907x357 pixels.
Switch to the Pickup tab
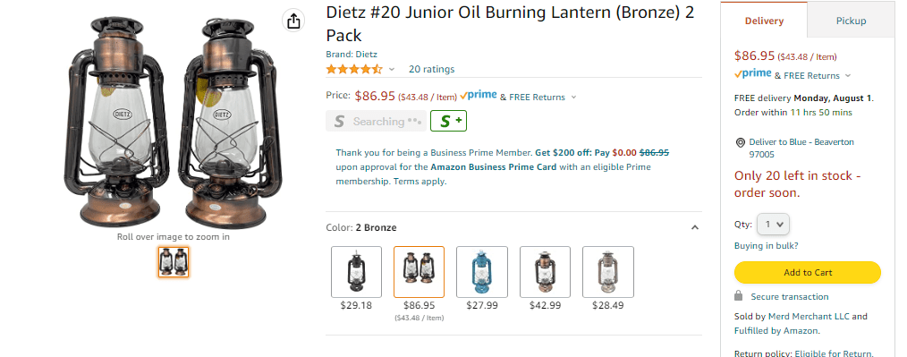point(851,21)
